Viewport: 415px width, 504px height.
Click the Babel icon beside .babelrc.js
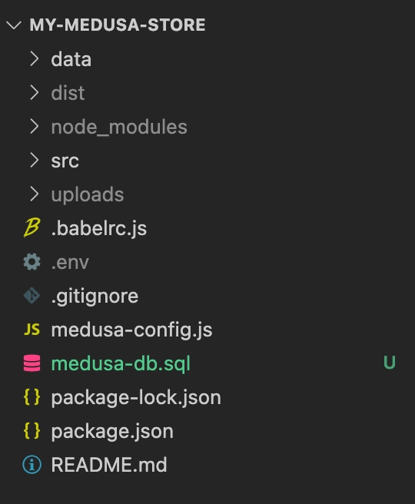32,228
